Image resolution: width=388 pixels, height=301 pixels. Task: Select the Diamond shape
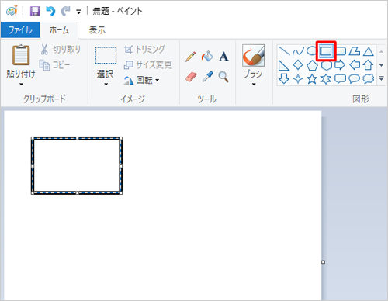point(298,65)
